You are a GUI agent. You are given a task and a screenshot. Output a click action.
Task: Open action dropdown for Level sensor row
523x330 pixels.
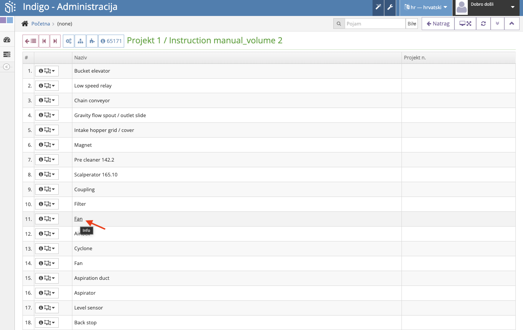point(47,308)
